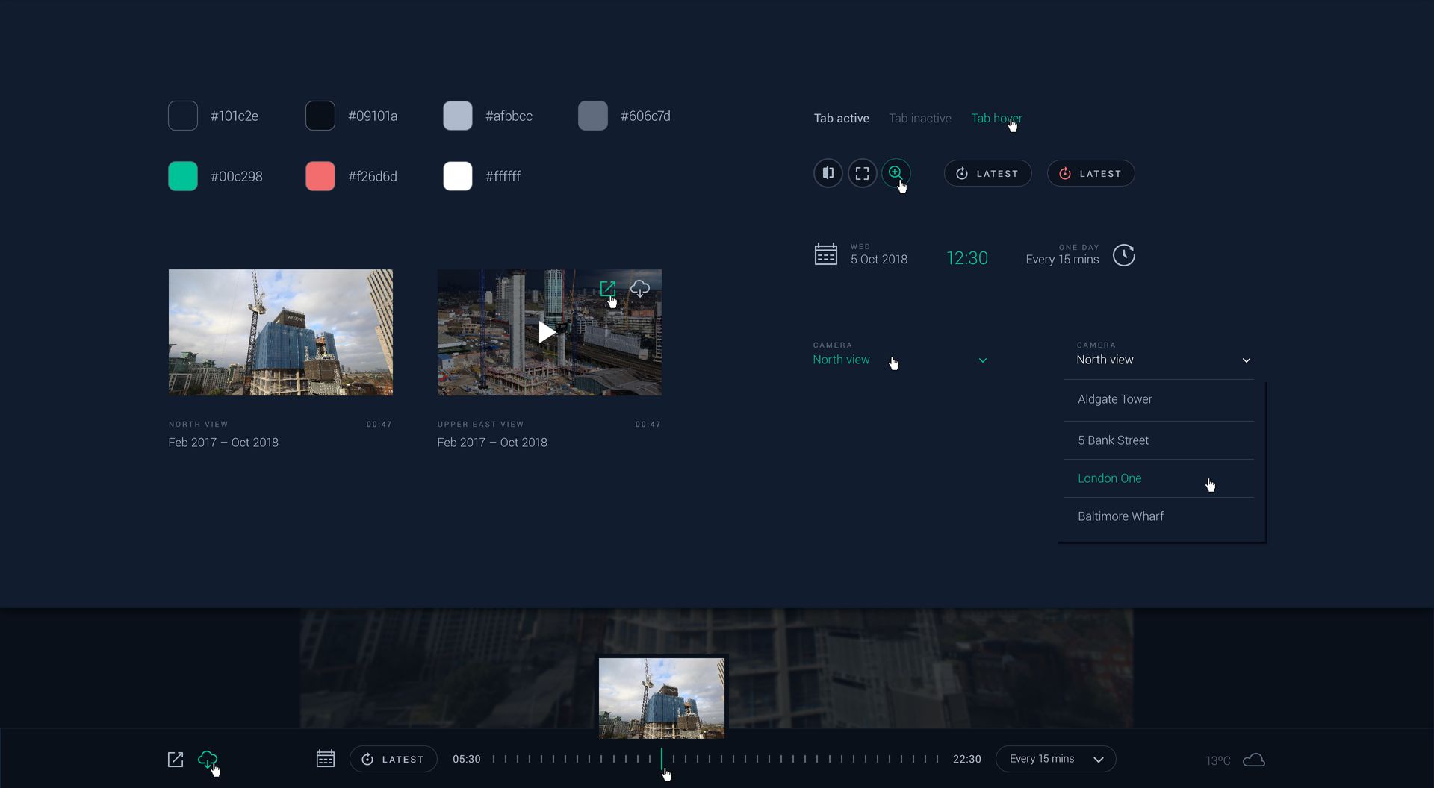Collapse the open white North view camera dropdown
Image resolution: width=1434 pixels, height=788 pixels.
tap(1245, 360)
